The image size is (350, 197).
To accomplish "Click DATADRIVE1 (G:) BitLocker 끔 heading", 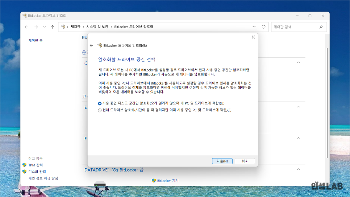I will coord(114,170).
